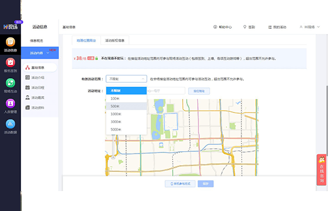Open 信息概览 in the side panel
Viewport: 328px width, 211px height.
pos(36,40)
